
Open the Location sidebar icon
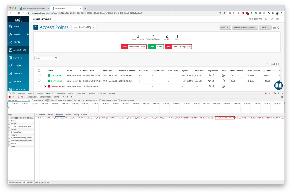[11, 66]
